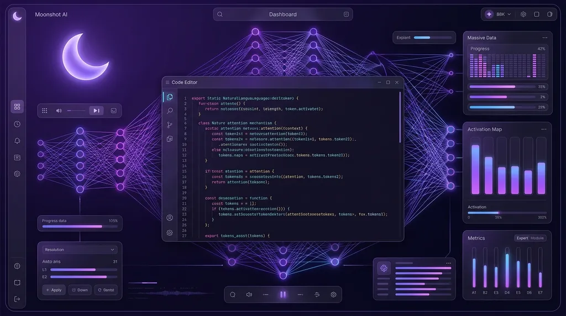Viewport: 566px width, 316px height.
Task: Click the sparkle plus icon next to 88K
Action: tap(489, 14)
